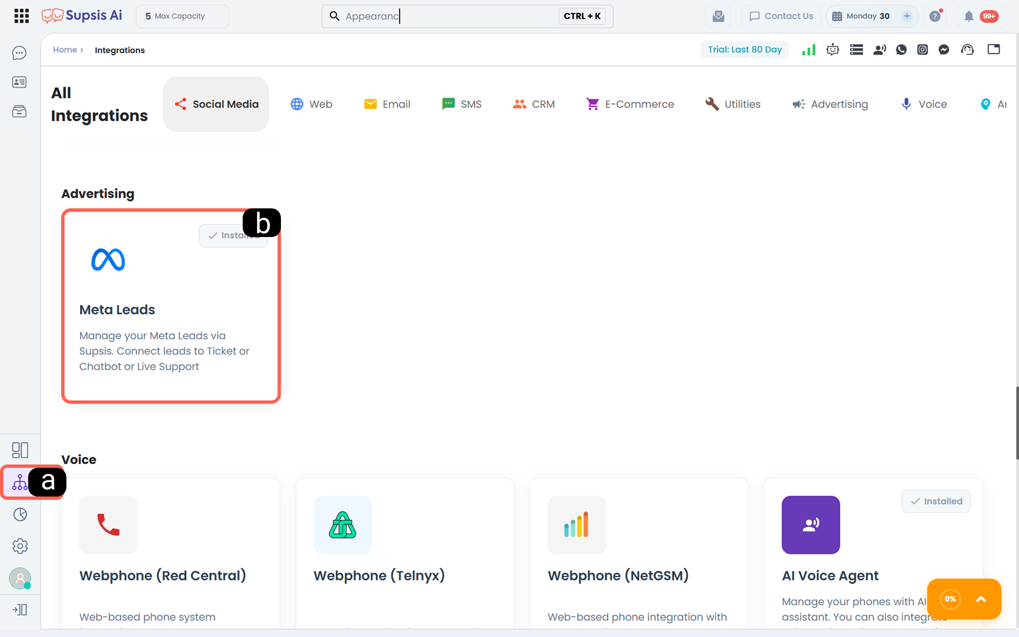1019x637 pixels.
Task: Open the headset support icon
Action: click(x=967, y=50)
